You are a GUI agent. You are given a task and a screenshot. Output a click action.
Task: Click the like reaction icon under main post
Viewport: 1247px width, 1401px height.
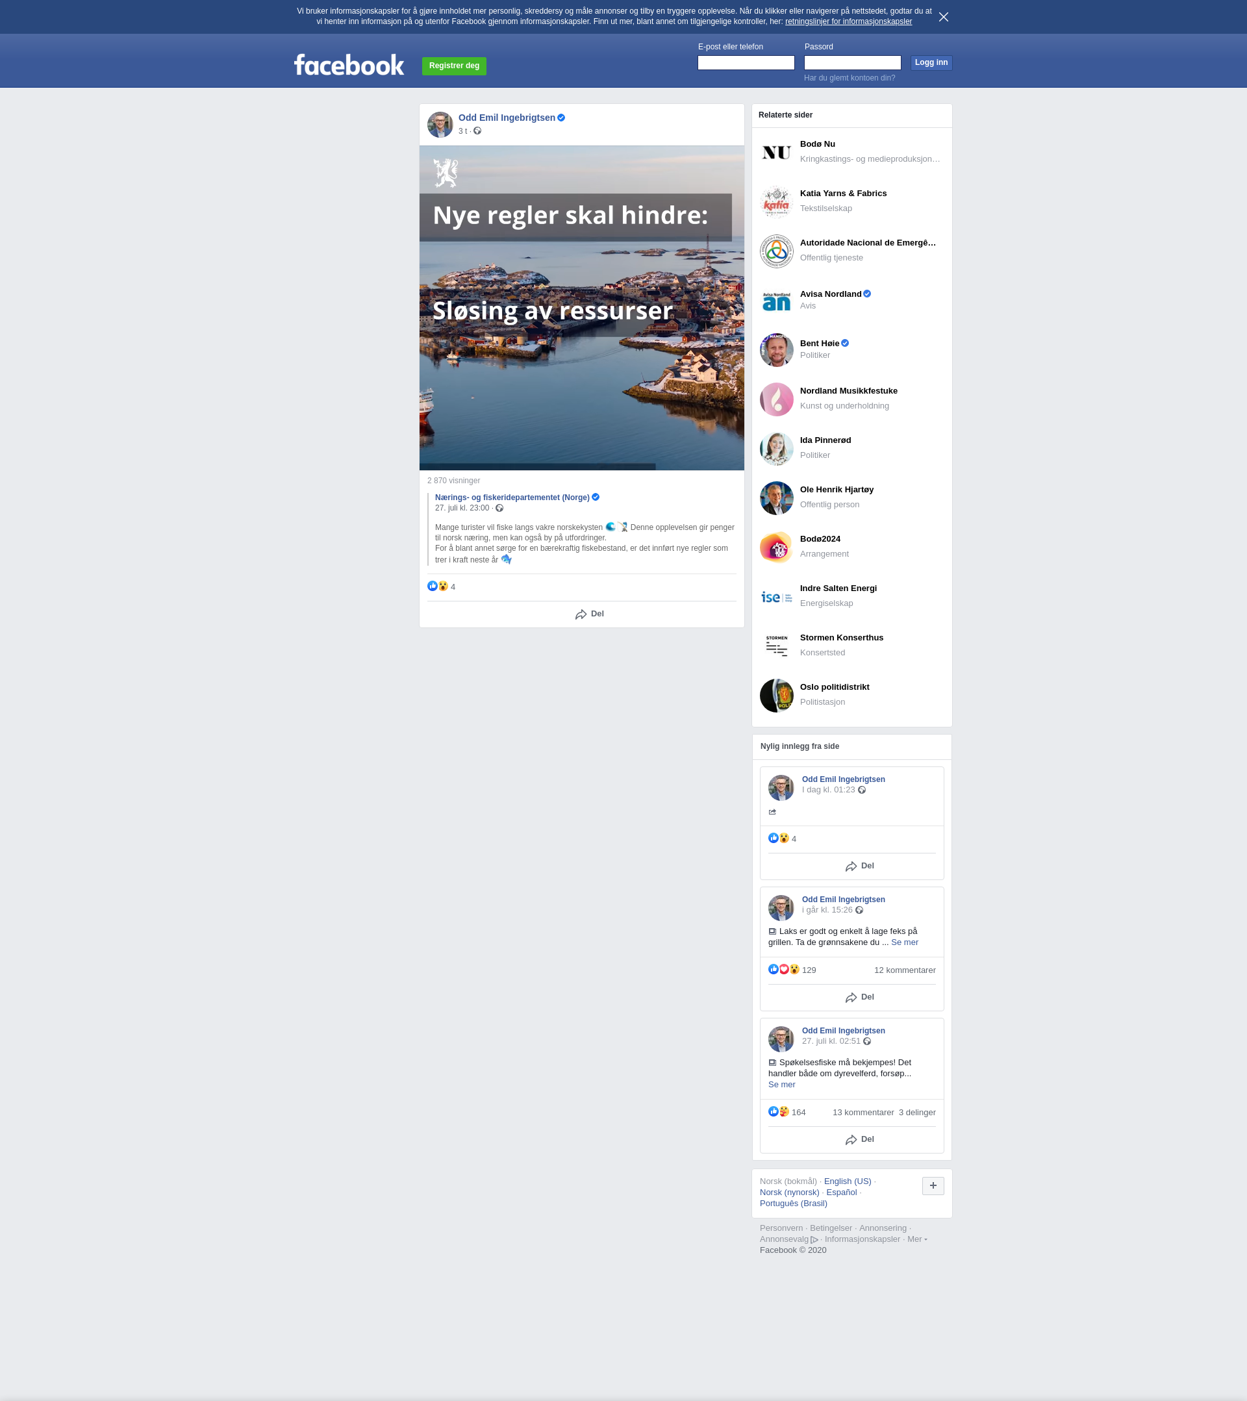[x=432, y=586]
